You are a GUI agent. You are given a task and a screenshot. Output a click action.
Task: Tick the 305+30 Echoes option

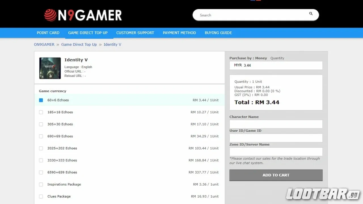pyautogui.click(x=41, y=124)
